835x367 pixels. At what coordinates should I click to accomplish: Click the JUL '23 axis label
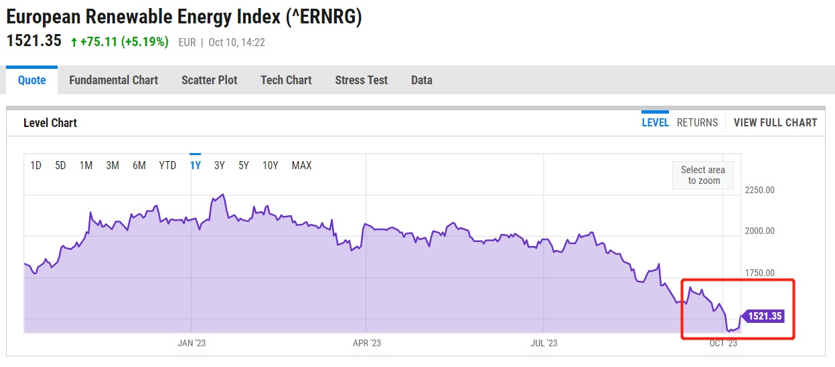point(544,343)
